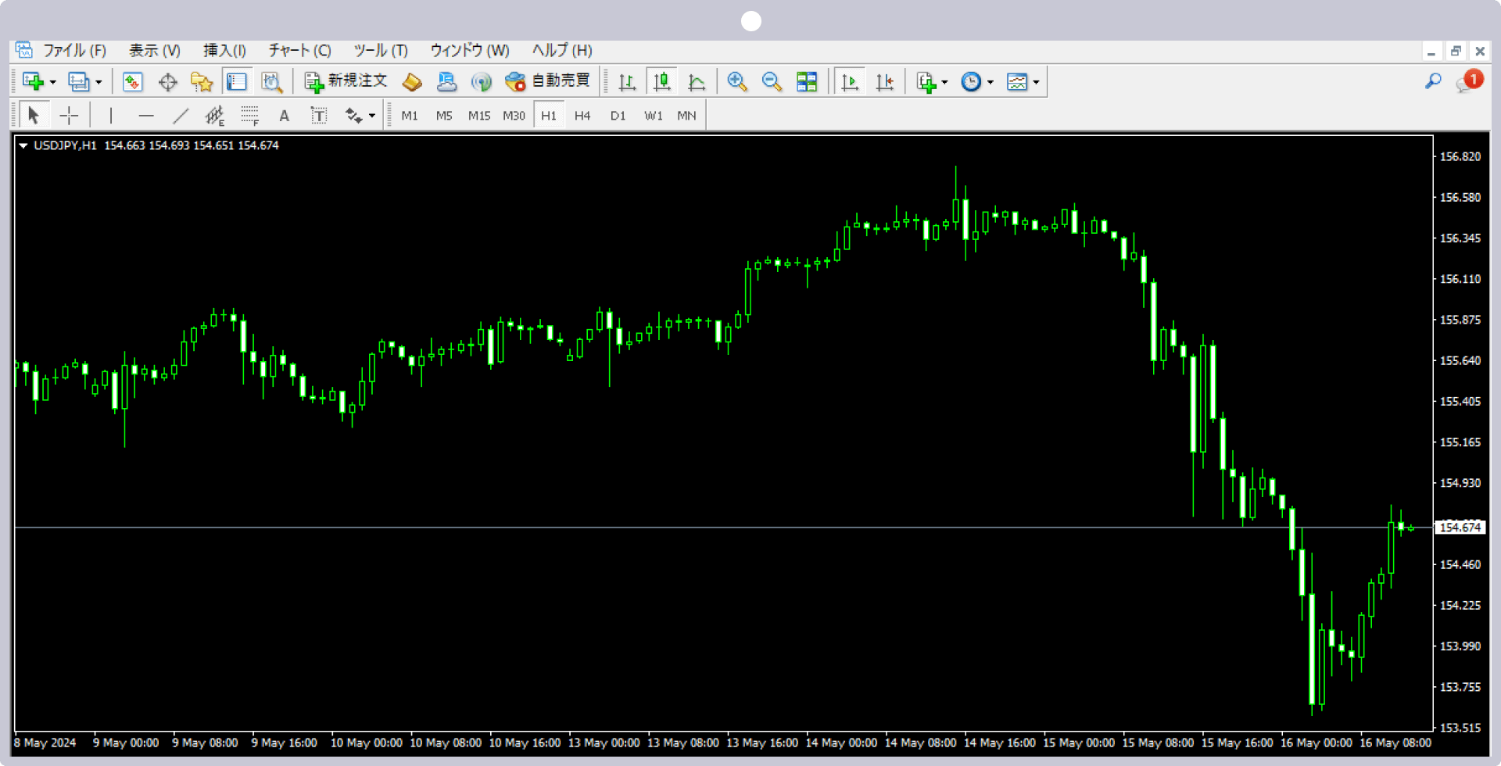Click the 新規注文 new order button
The width and height of the screenshot is (1501, 766).
346,81
